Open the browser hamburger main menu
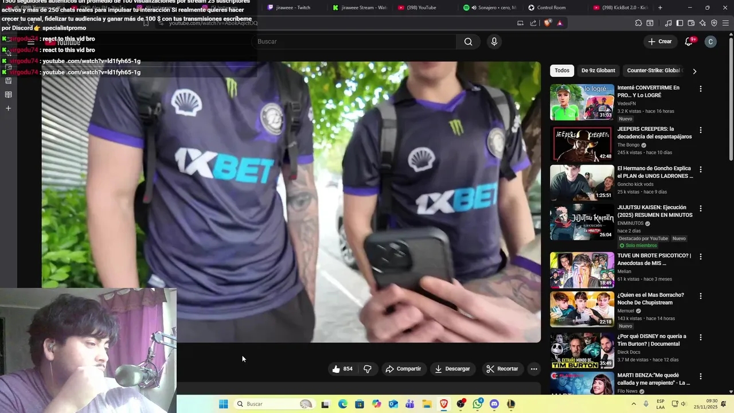 pos(726,23)
